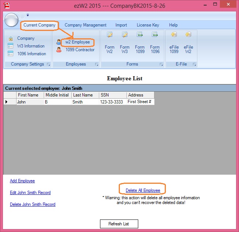Viewport: 239px width, 232px height.
Task: Open the Form 1099 icon
Action: click(x=140, y=35)
